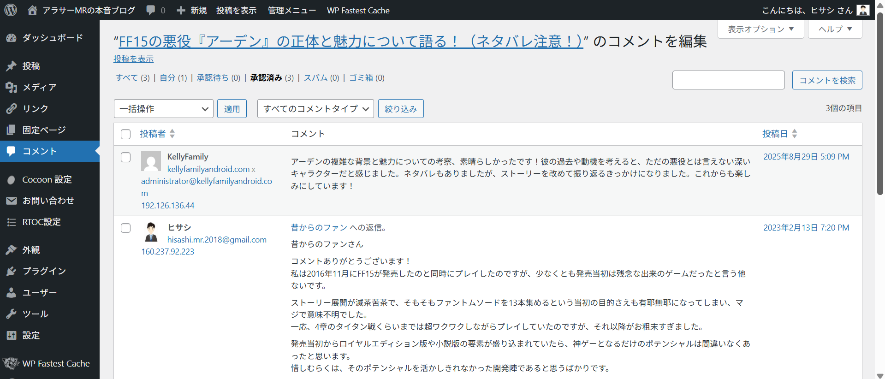The width and height of the screenshot is (885, 379).
Task: Click the home icon for the site name
Action: point(32,10)
